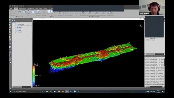Open the Profile View tool

[x=28, y=13]
